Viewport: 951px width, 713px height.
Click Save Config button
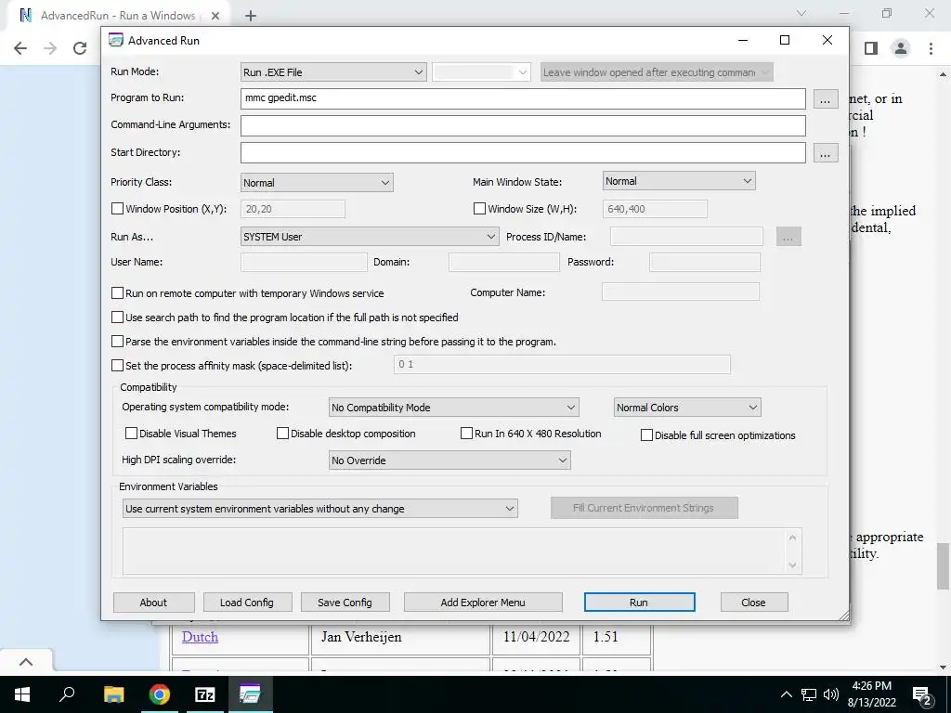coord(345,603)
